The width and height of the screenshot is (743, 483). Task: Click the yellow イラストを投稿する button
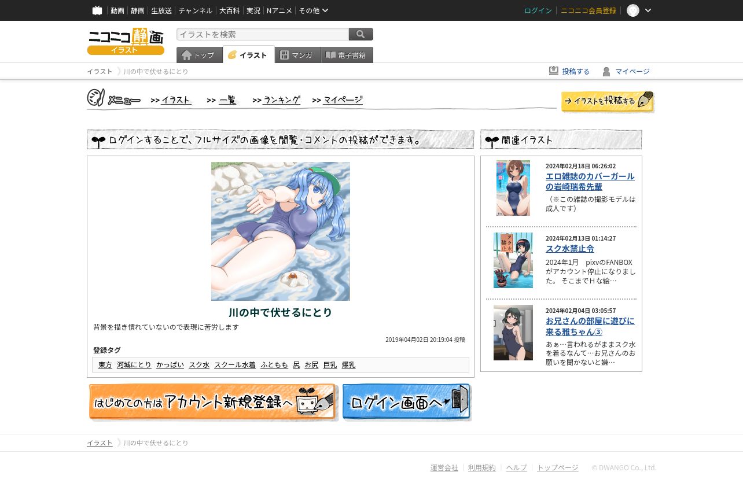pos(608,101)
